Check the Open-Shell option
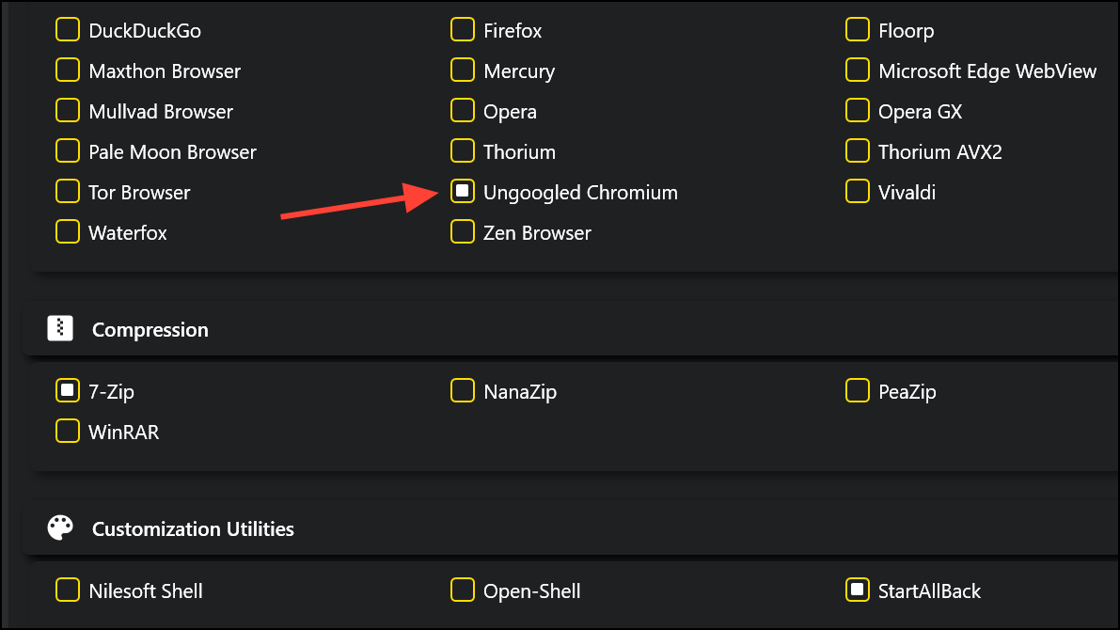The image size is (1120, 630). coord(462,590)
